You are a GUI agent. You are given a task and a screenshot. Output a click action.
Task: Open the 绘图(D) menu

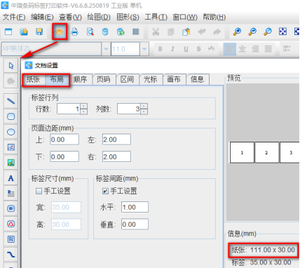pyautogui.click(x=99, y=17)
